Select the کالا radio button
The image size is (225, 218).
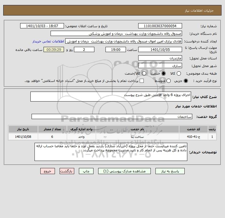(x=179, y=73)
